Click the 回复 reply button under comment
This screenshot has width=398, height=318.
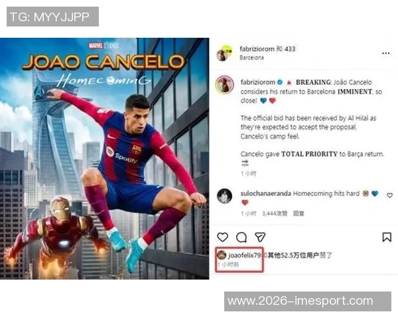(298, 213)
